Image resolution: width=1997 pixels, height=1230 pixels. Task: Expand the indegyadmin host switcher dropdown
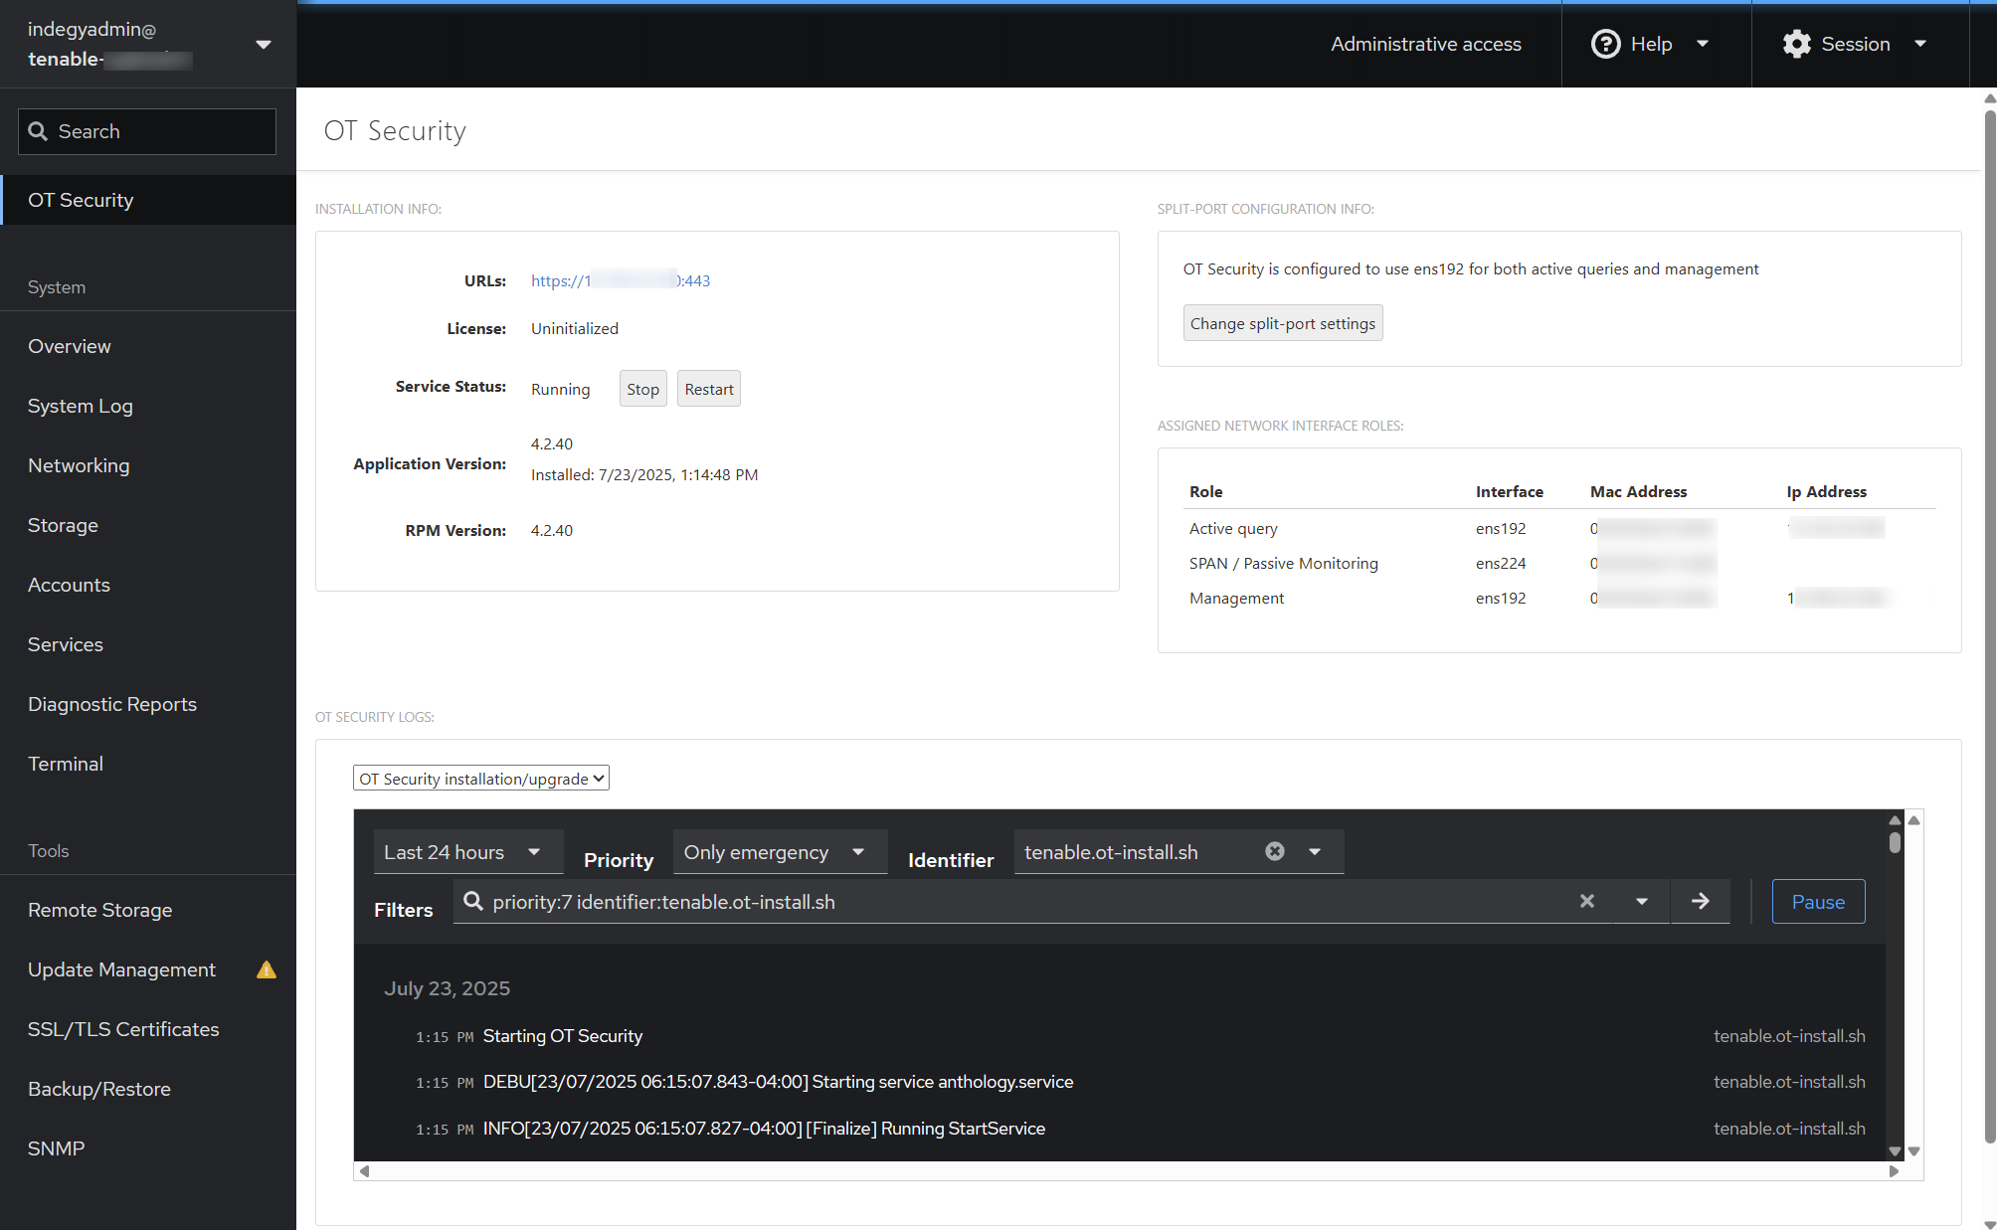(264, 44)
